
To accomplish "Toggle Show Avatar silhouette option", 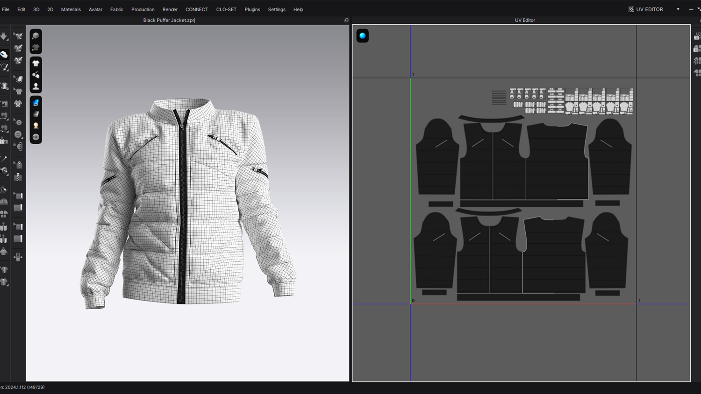I will coord(36,86).
